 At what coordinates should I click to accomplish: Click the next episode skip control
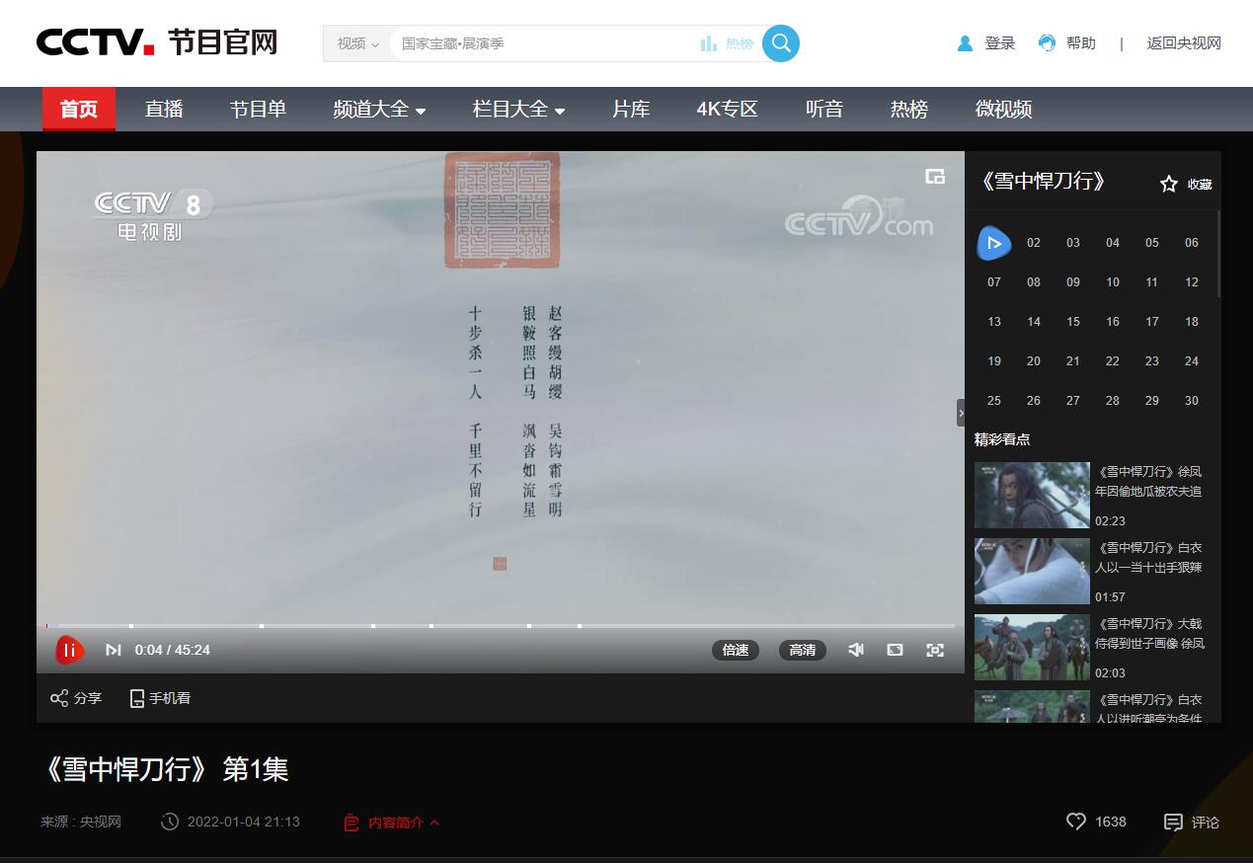click(x=113, y=650)
